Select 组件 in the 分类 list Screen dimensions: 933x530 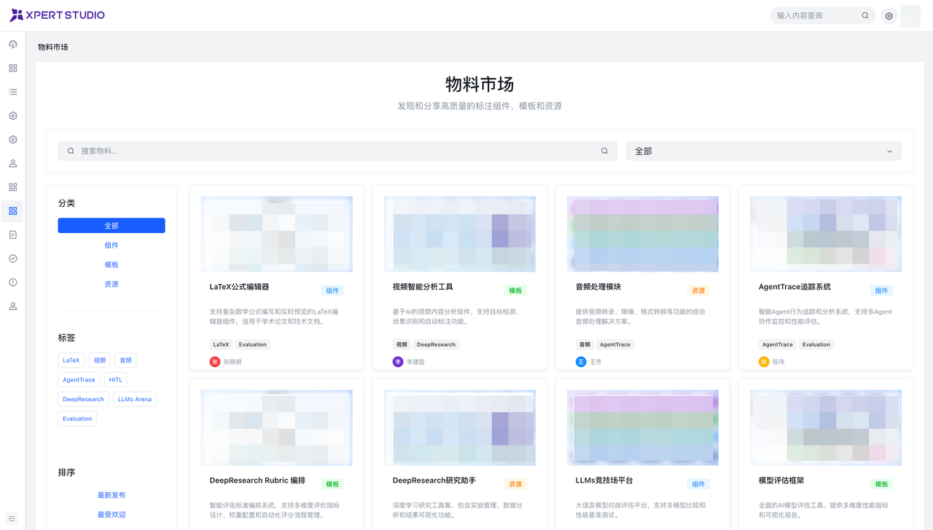(x=112, y=245)
